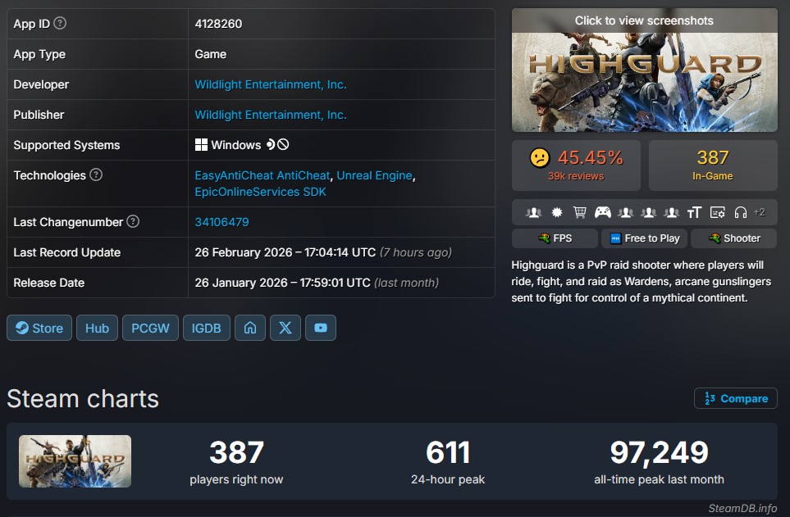Click the circle-slash unsupported icon beside Windows
Image resolution: width=790 pixels, height=517 pixels.
[x=283, y=144]
